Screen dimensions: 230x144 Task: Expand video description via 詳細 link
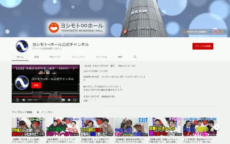(x=85, y=101)
